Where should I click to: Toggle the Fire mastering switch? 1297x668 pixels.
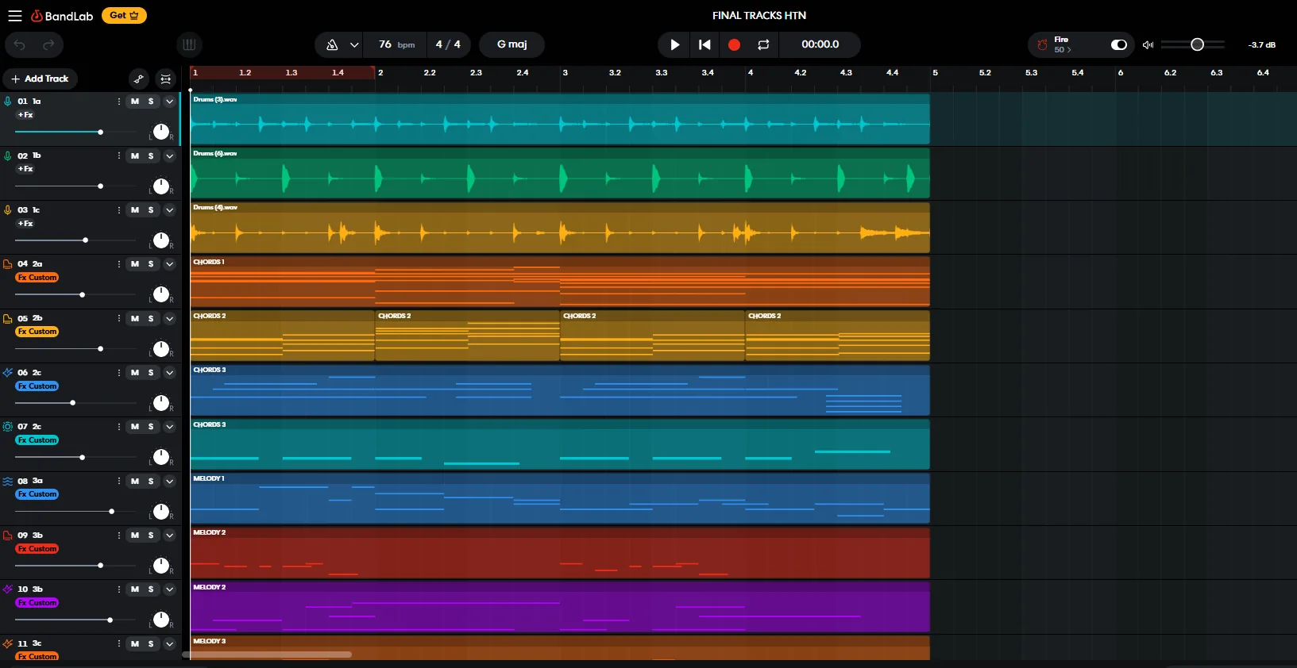[x=1118, y=44]
